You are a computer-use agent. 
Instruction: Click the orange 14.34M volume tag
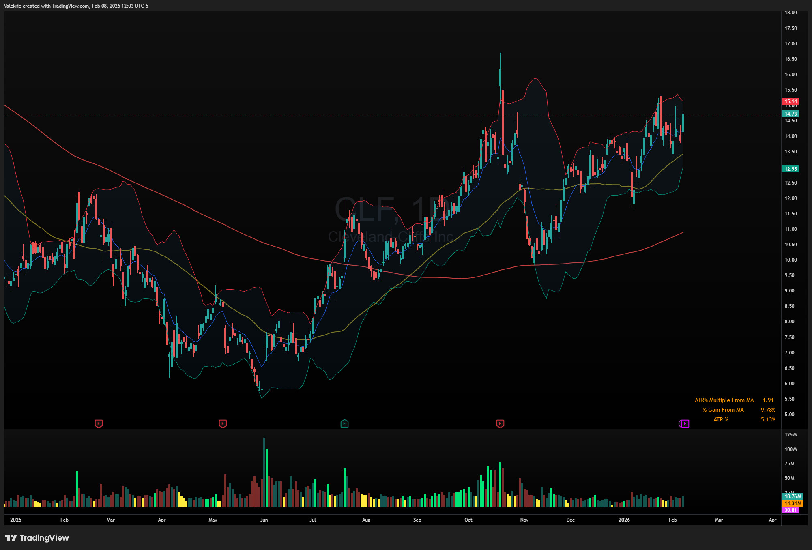[792, 503]
